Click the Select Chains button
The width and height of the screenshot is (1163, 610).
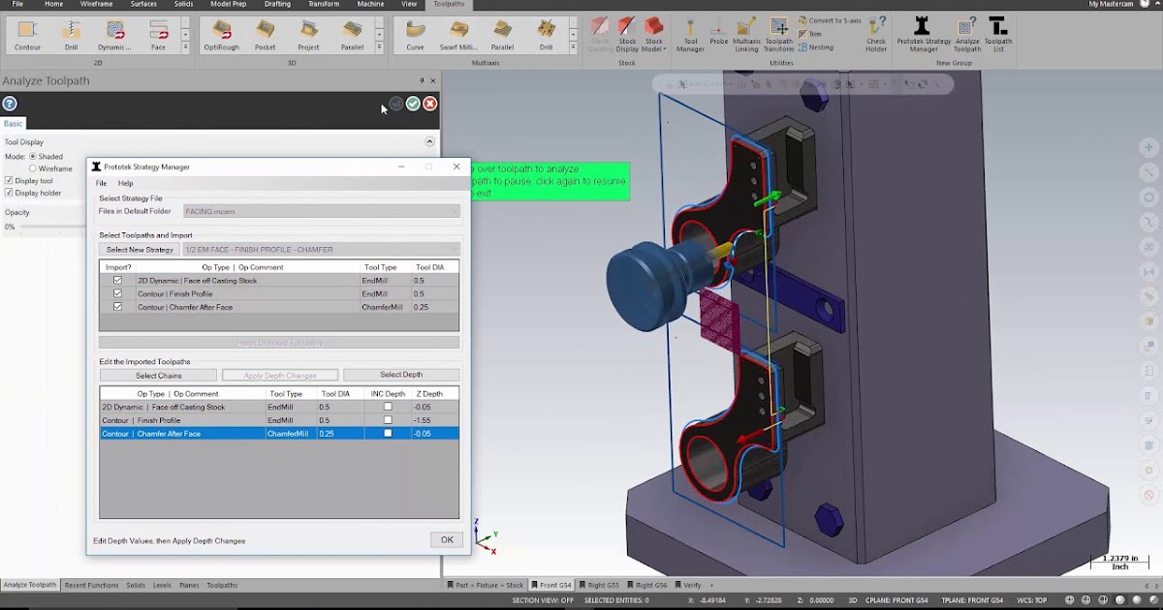coord(158,375)
